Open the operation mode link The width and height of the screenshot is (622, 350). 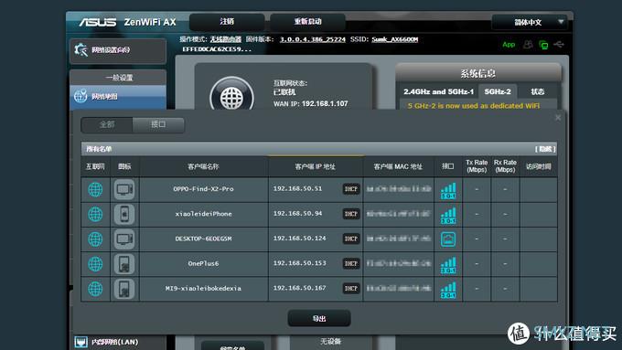225,39
